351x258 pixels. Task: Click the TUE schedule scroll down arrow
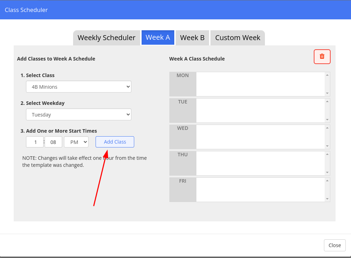click(x=327, y=120)
